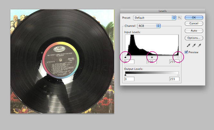Select the black point eyedropper

(x=188, y=45)
